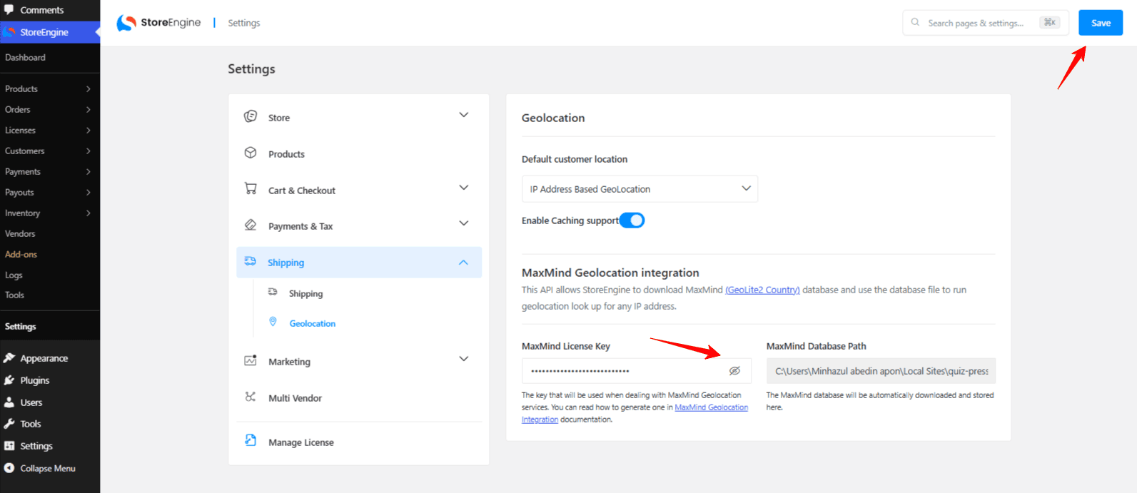Click the Shipping sub-item truck icon
Screen dimensions: 1137x493
[273, 293]
